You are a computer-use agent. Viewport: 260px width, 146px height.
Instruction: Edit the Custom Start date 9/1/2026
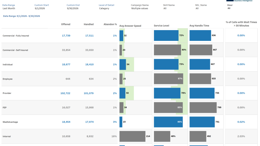point(40,8)
